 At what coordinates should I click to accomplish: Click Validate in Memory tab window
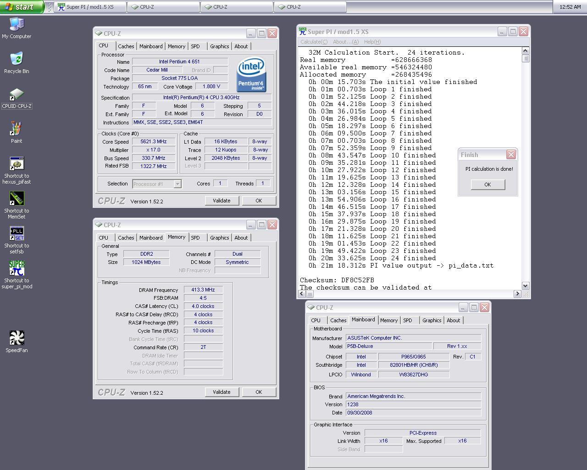222,392
